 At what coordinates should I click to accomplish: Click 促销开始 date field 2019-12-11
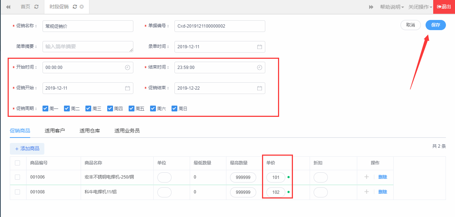pyautogui.click(x=88, y=88)
